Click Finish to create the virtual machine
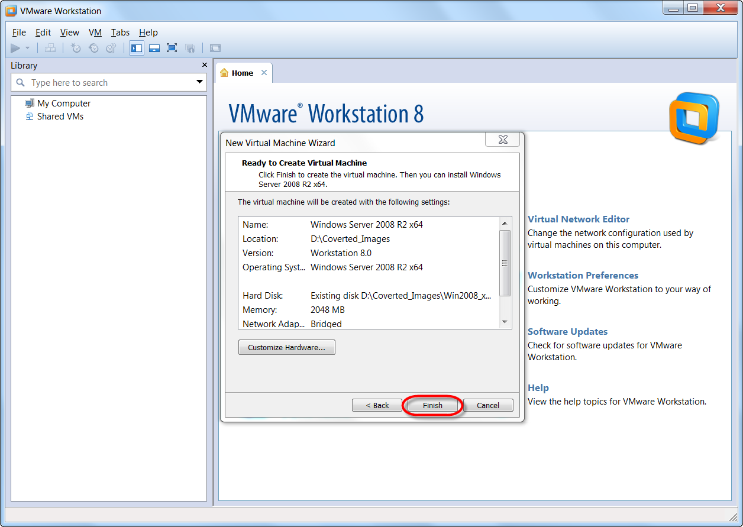The image size is (743, 527). pos(432,405)
